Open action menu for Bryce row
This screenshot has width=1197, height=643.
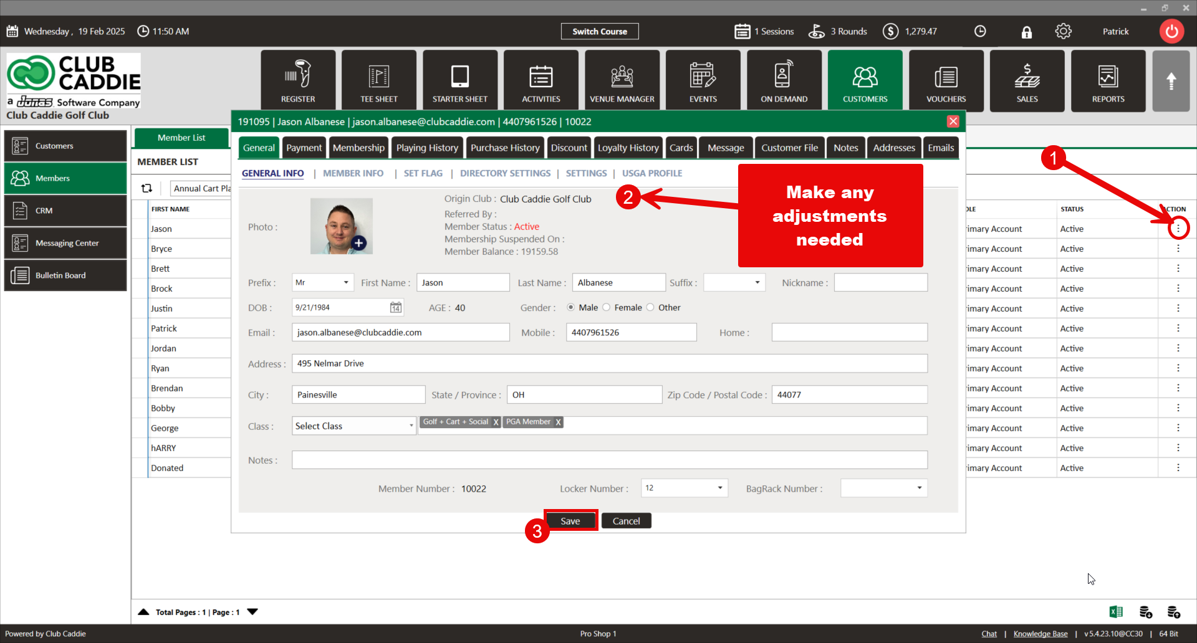[x=1178, y=249]
